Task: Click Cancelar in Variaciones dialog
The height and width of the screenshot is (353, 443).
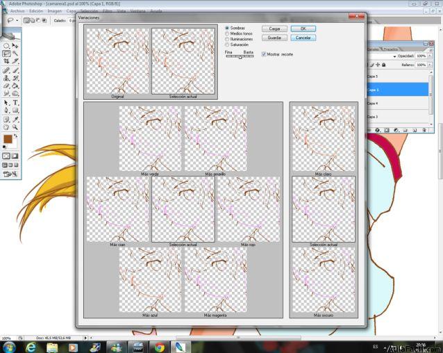Action: pyautogui.click(x=303, y=38)
